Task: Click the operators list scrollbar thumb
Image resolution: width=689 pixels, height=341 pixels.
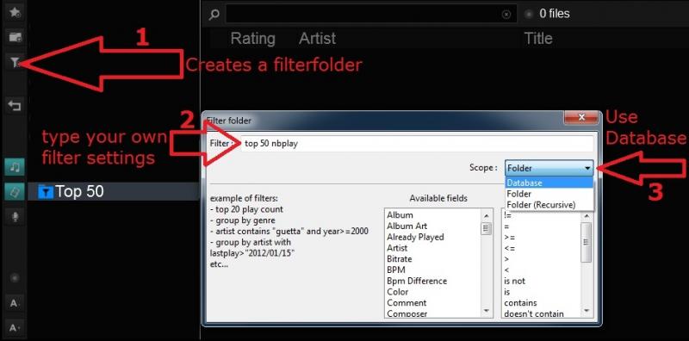Action: (x=587, y=242)
